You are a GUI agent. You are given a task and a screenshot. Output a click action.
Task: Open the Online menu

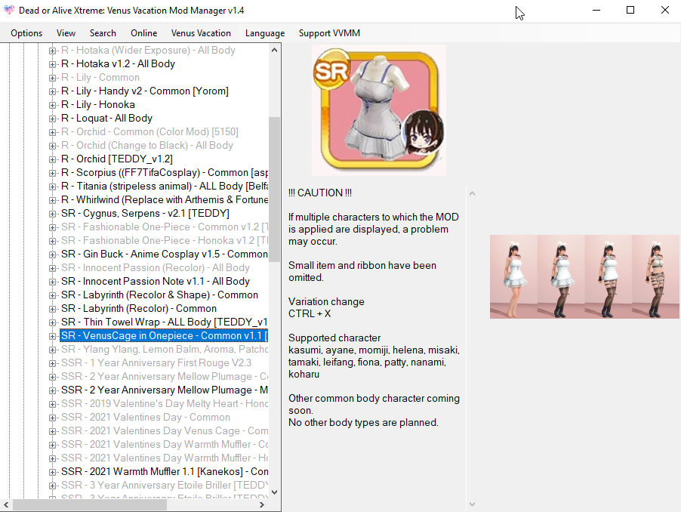point(143,33)
